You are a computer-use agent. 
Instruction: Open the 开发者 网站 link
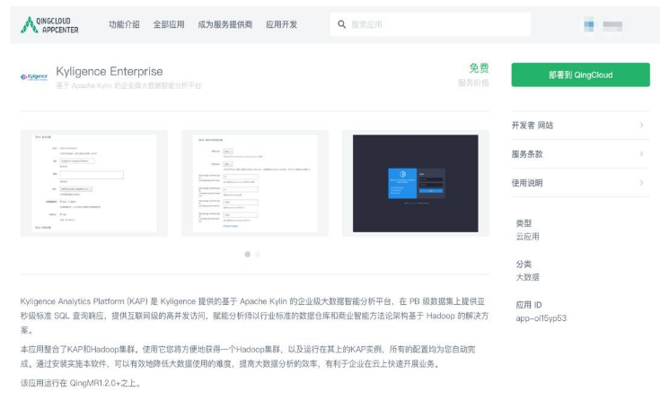581,126
